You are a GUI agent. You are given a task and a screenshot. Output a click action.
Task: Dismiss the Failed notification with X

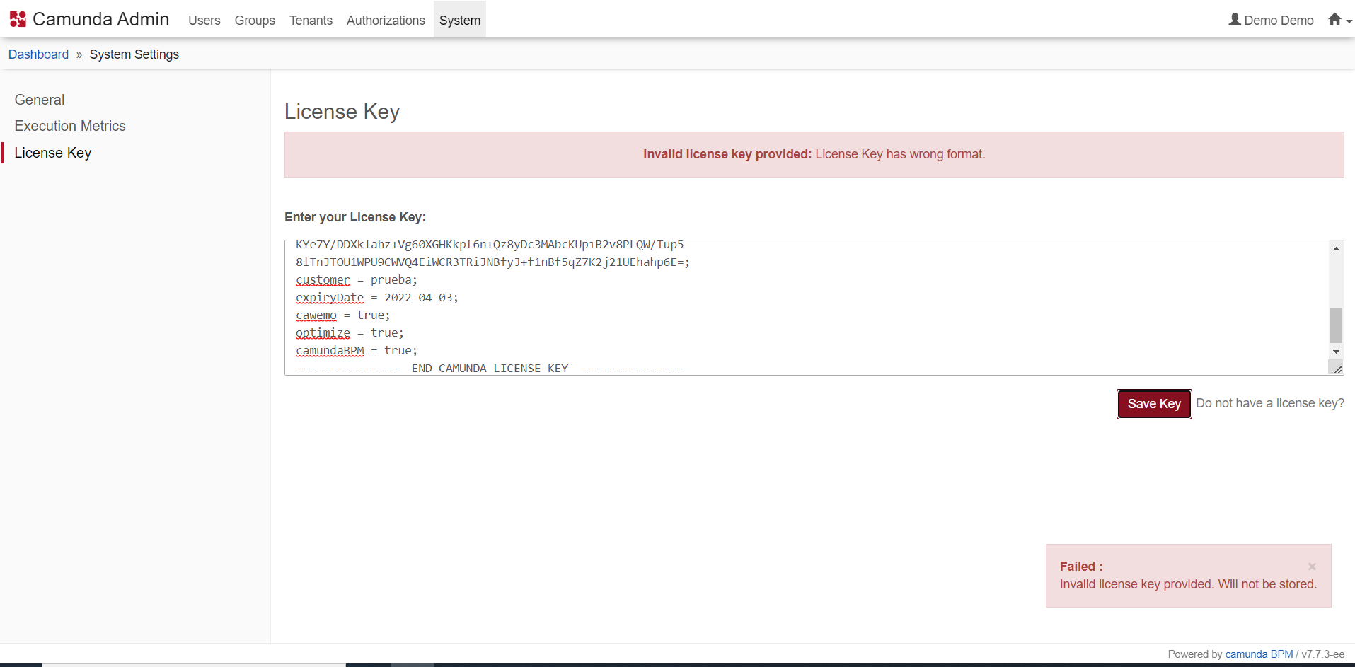point(1312,567)
